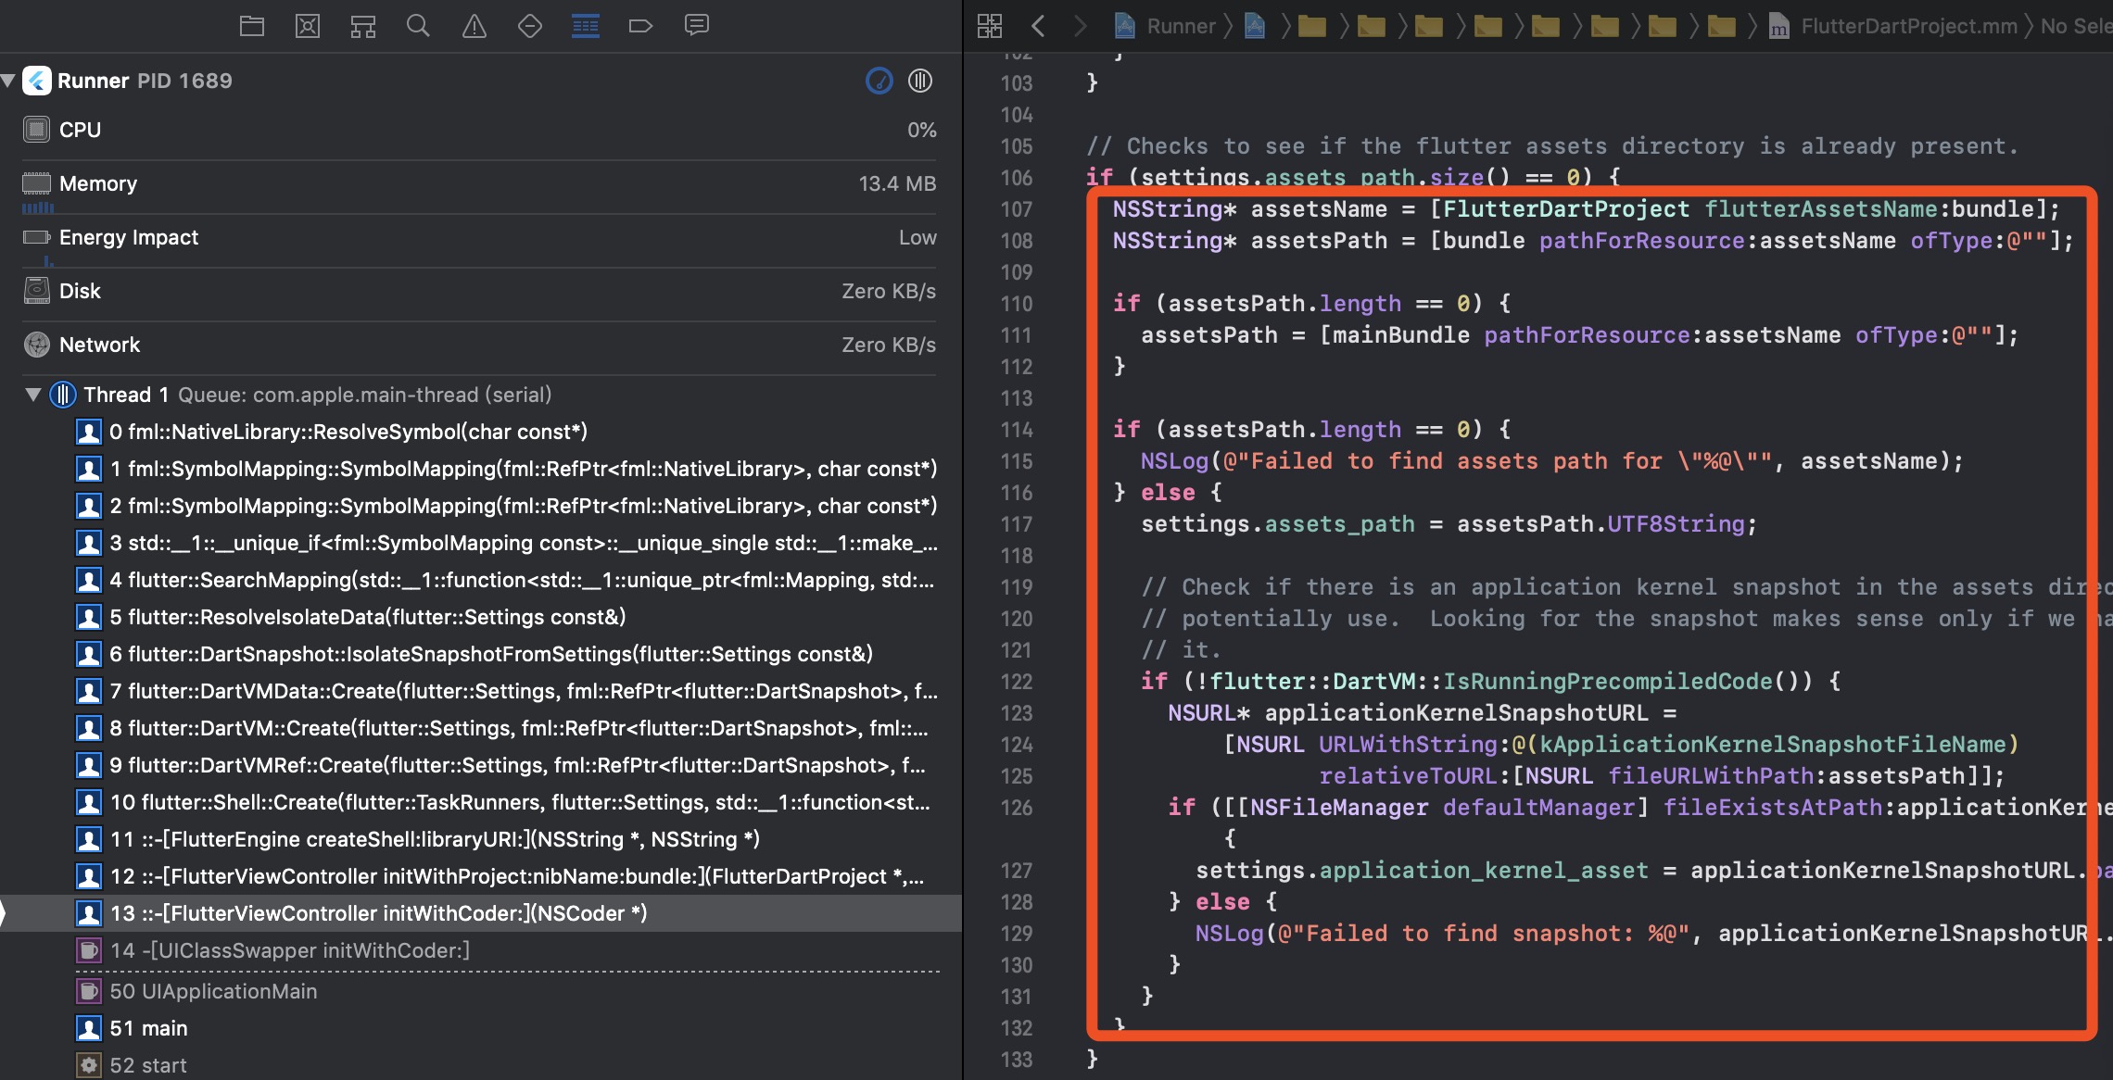Open the Symbol navigator icon
This screenshot has width=2113, height=1080.
(363, 26)
